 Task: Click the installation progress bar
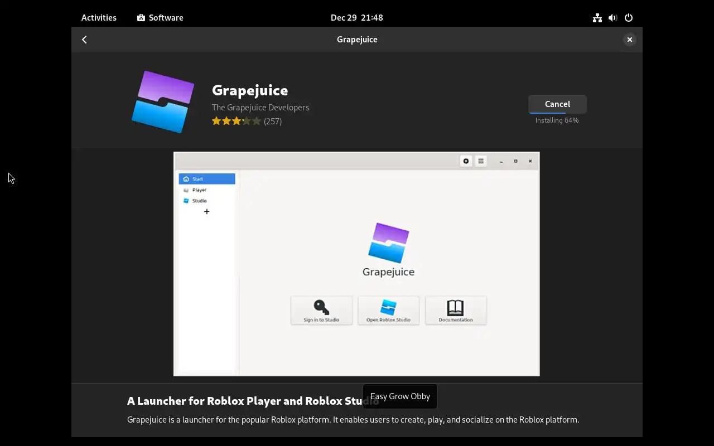tap(557, 113)
